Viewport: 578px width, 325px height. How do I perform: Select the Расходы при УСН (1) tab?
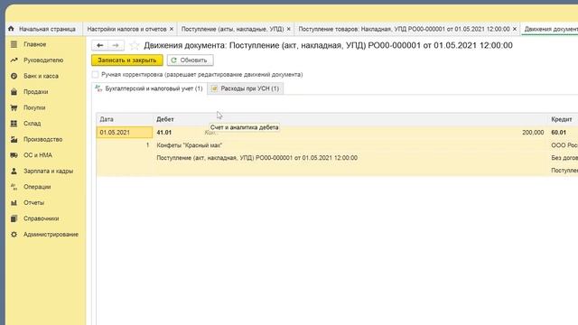coord(246,88)
